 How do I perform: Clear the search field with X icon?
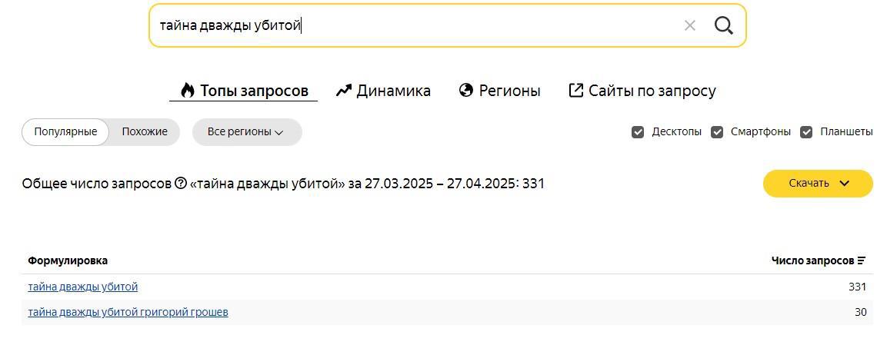click(689, 25)
